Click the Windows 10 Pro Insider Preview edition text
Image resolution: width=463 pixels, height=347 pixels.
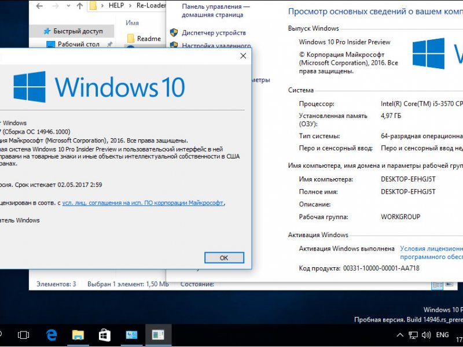click(344, 42)
